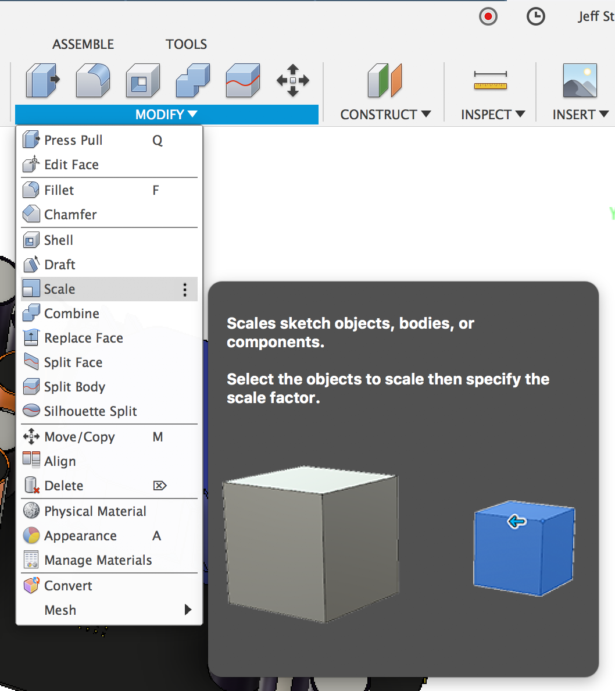Open version history via the clock icon
Viewport: 615px width, 691px height.
tap(536, 16)
